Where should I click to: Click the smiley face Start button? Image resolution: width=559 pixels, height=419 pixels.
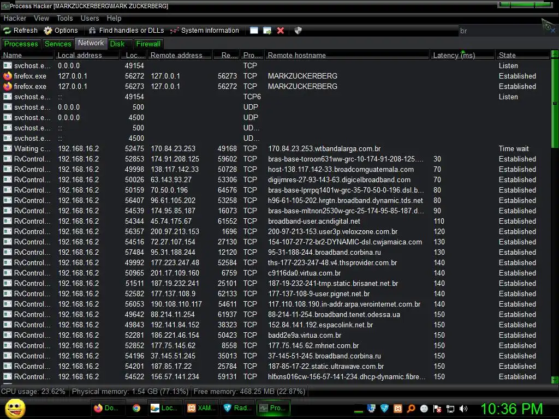(x=15, y=408)
